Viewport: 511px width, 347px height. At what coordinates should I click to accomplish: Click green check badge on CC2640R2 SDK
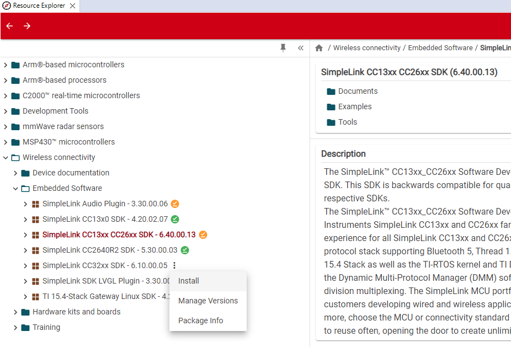(184, 250)
